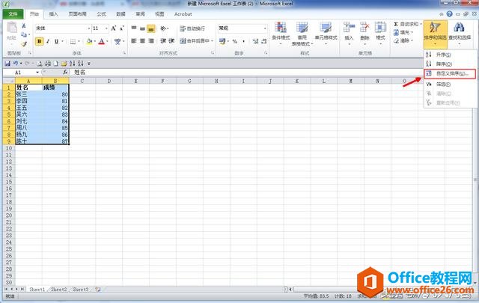Click the cell borders icon
The width and height of the screenshot is (479, 303).
tap(73, 41)
